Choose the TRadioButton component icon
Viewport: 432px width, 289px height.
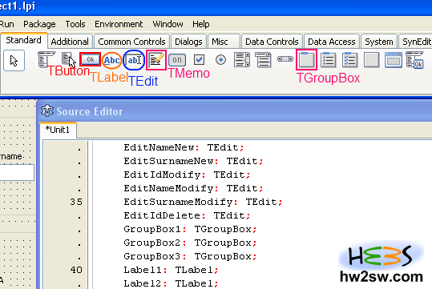pyautogui.click(x=220, y=60)
